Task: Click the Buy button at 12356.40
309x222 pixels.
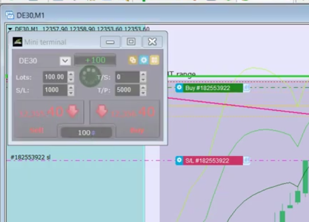Action: [x=125, y=118]
